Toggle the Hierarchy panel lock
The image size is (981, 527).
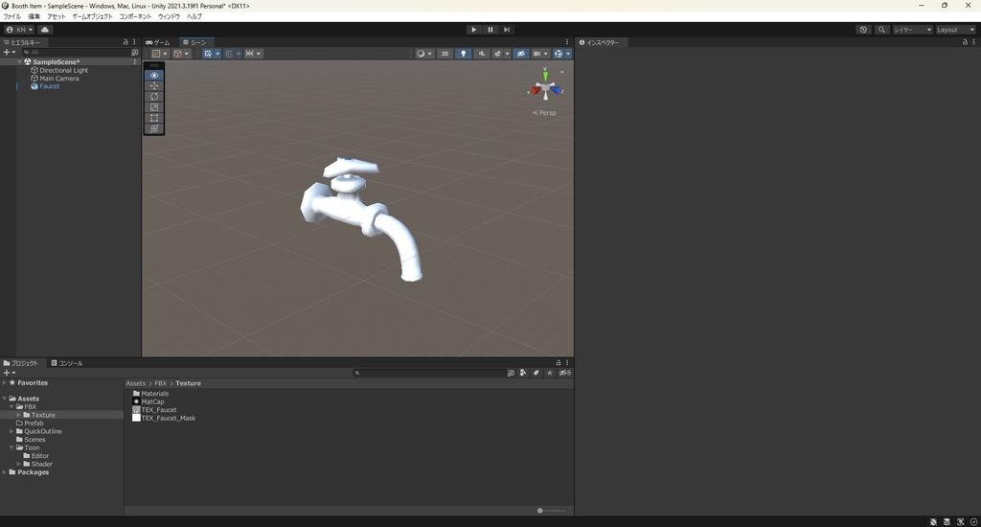125,42
